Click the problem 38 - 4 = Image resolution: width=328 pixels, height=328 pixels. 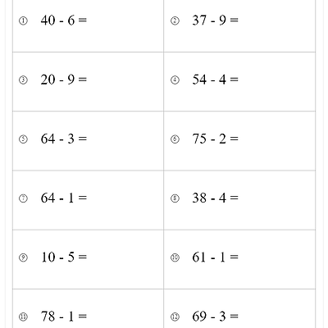click(x=216, y=198)
